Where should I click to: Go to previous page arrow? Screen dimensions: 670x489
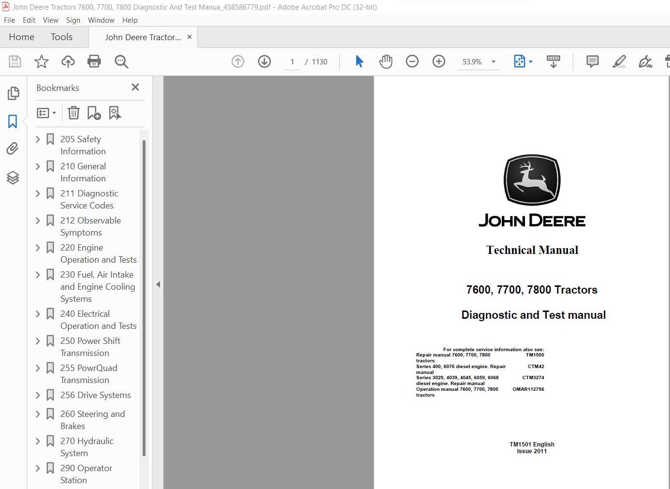point(238,61)
